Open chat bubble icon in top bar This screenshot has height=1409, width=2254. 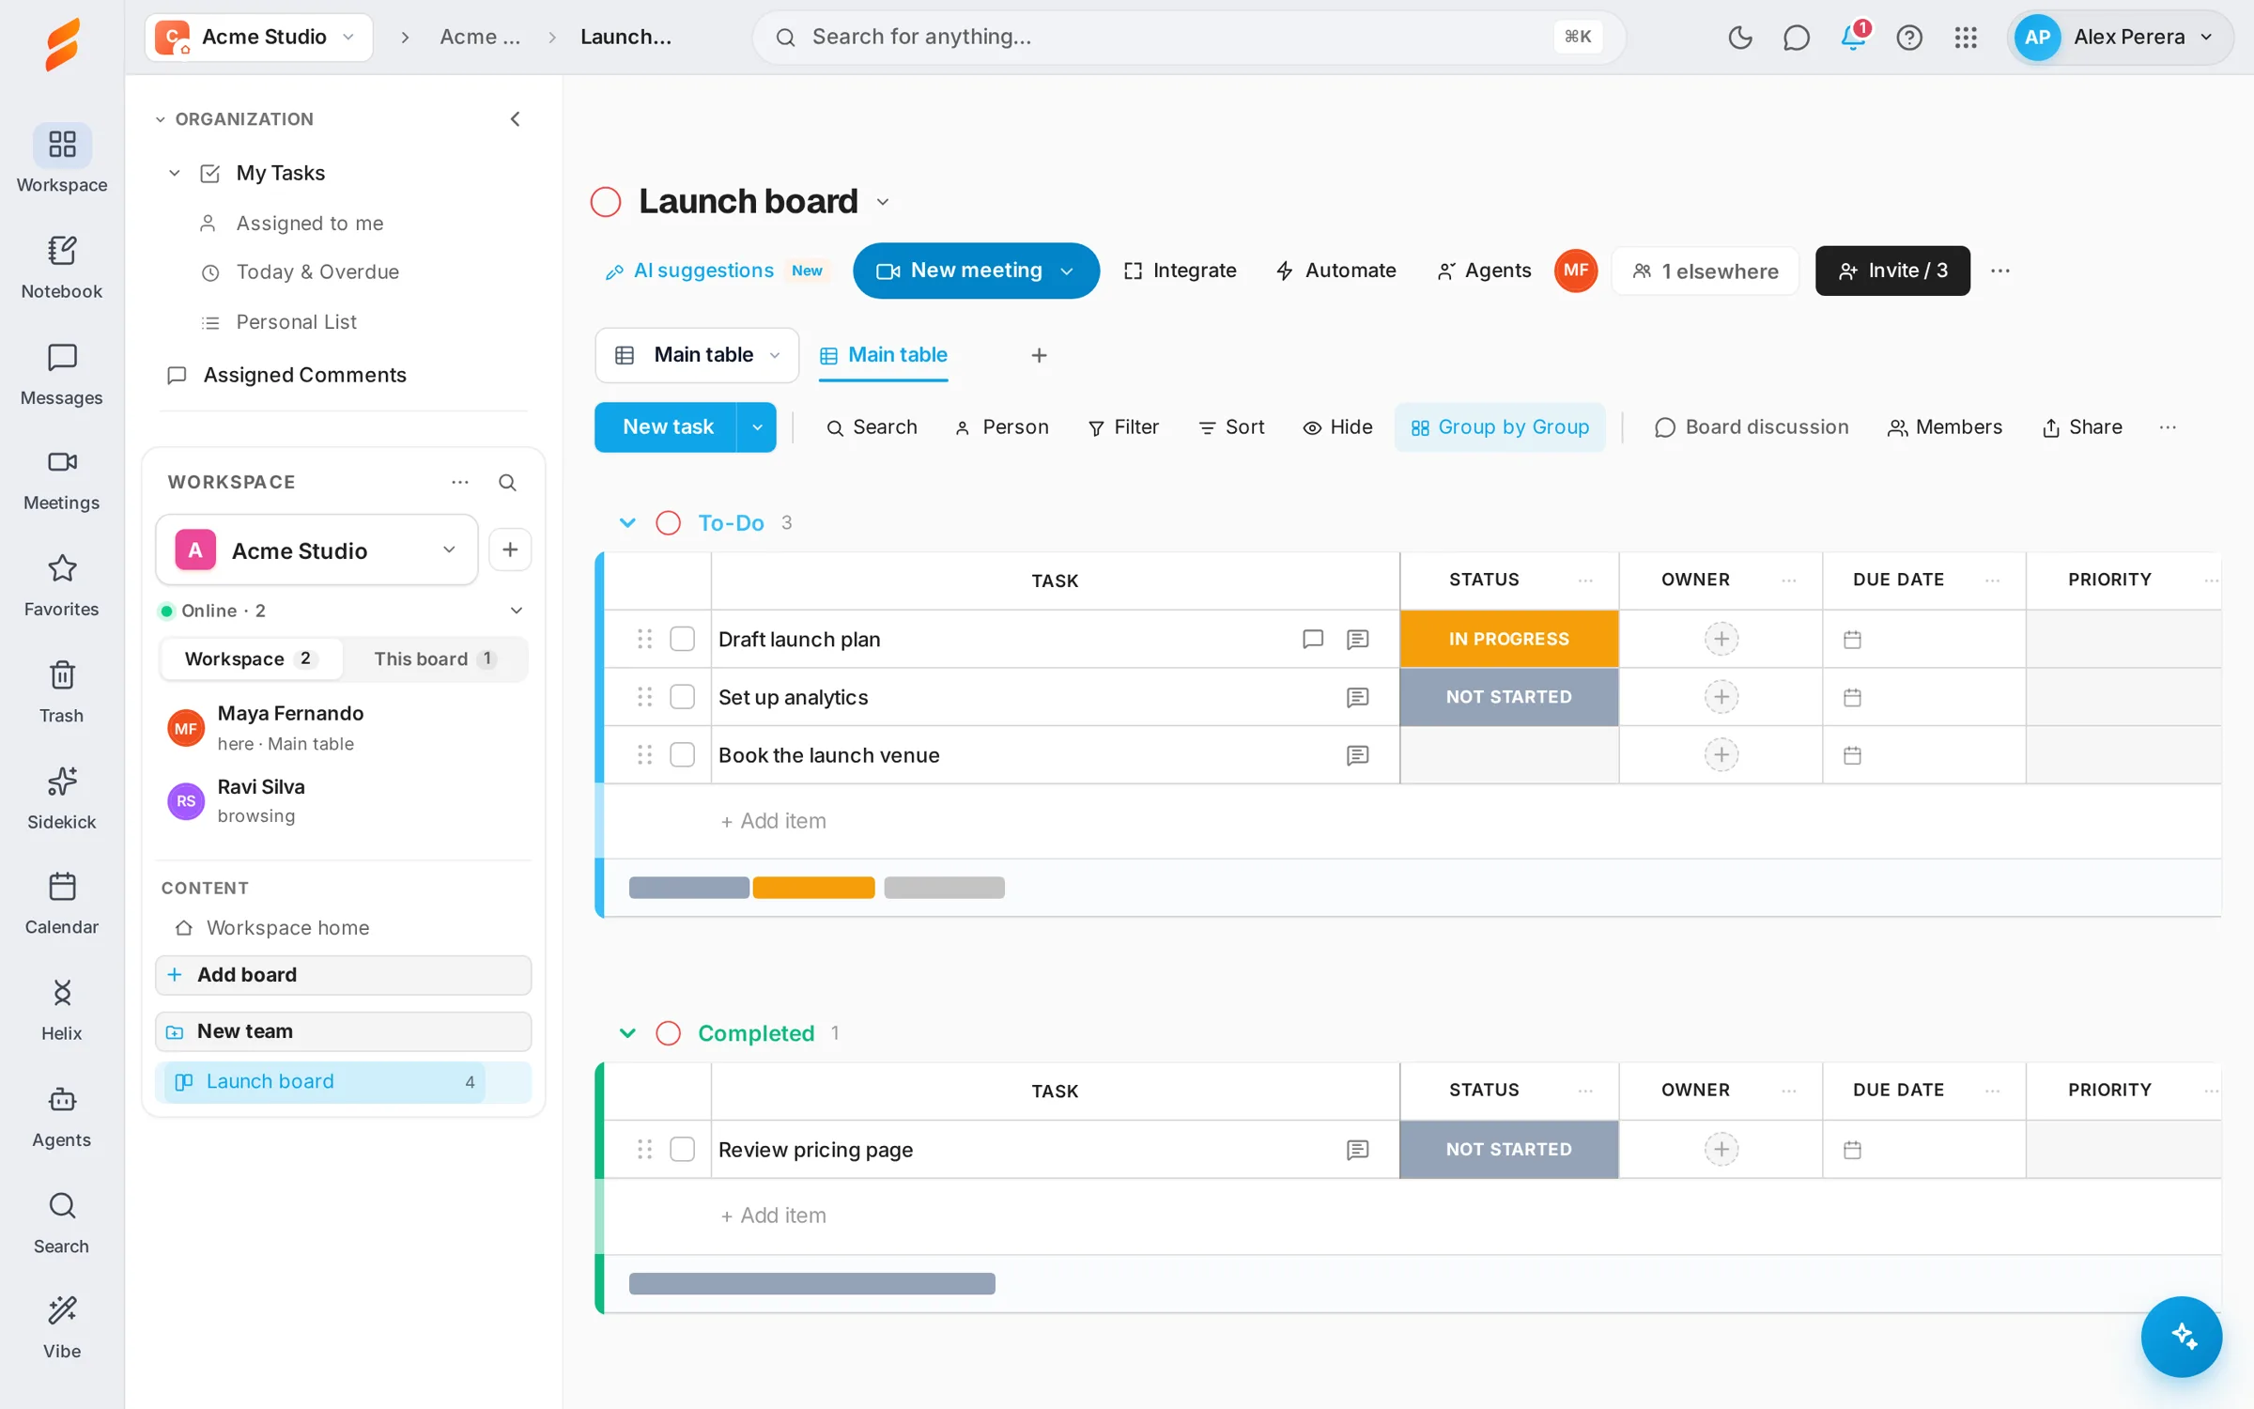[1796, 37]
